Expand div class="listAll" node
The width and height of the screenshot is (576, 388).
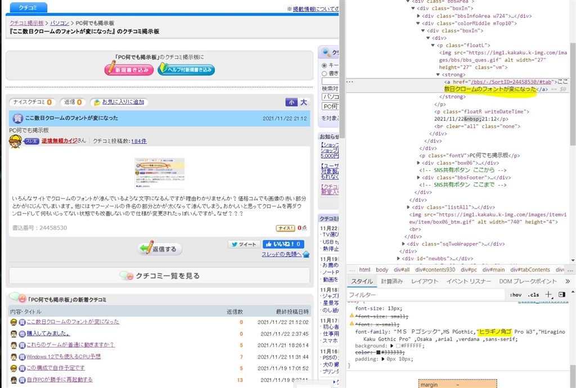click(408, 207)
